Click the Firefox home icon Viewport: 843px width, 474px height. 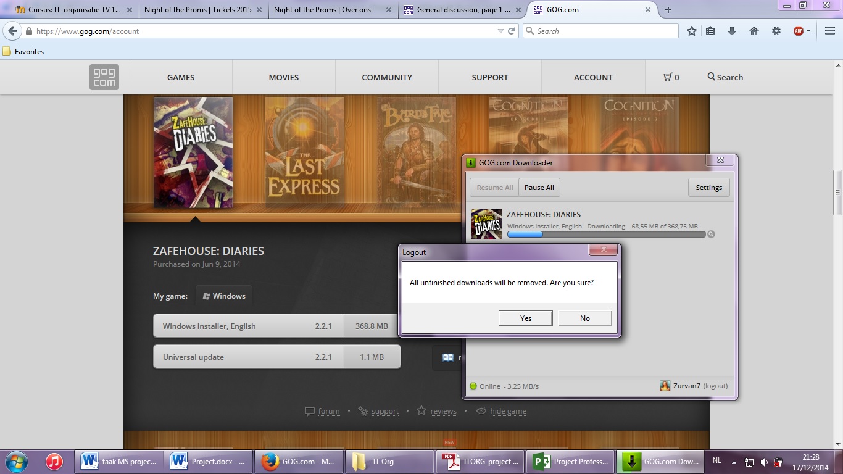click(754, 31)
